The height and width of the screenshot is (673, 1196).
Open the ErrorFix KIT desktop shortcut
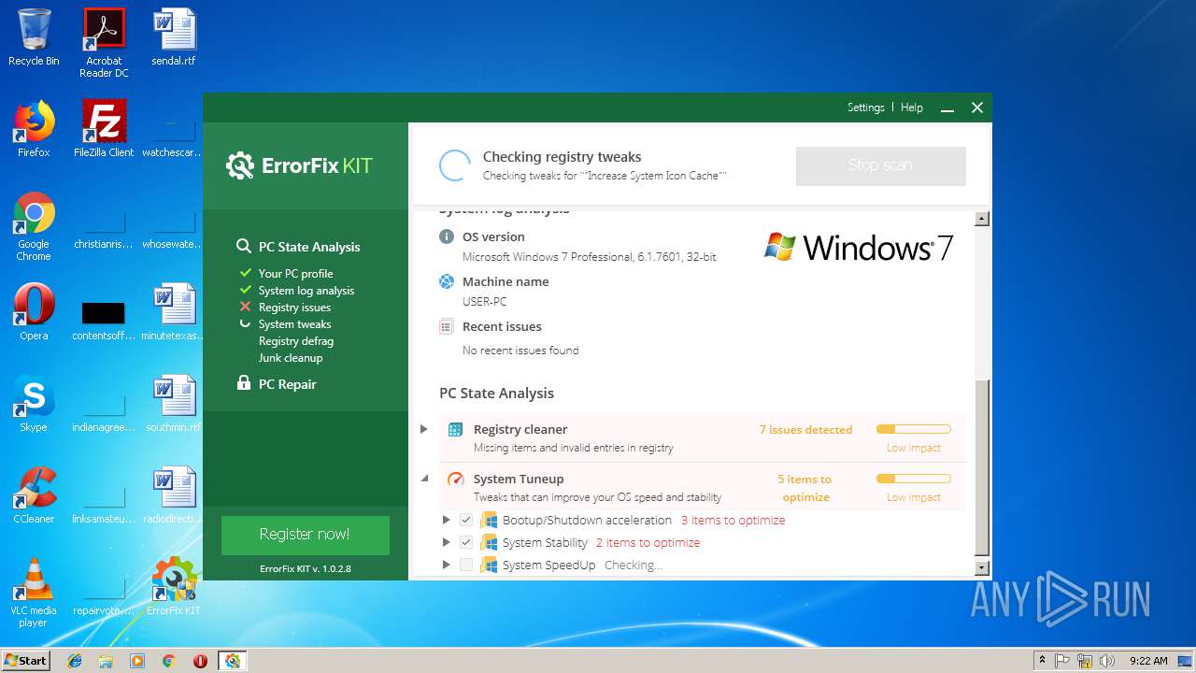coord(174,586)
